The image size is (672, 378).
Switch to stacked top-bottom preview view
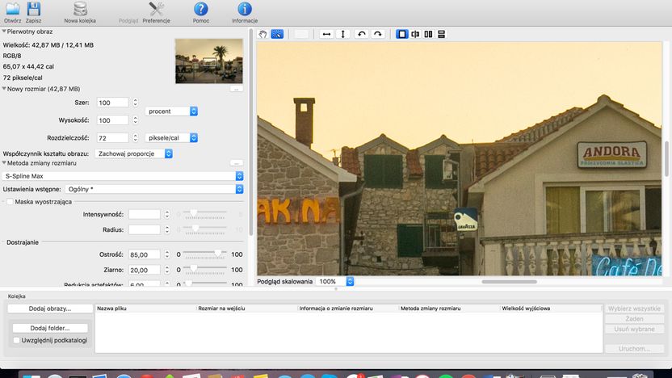(442, 34)
